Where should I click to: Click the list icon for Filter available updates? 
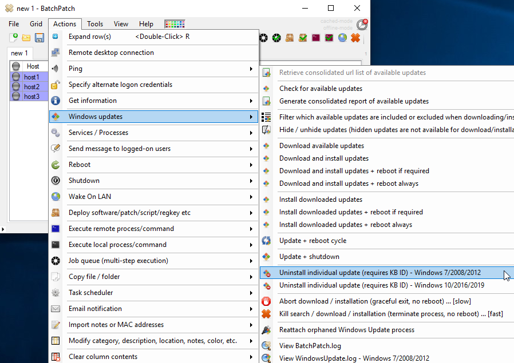pyautogui.click(x=266, y=117)
